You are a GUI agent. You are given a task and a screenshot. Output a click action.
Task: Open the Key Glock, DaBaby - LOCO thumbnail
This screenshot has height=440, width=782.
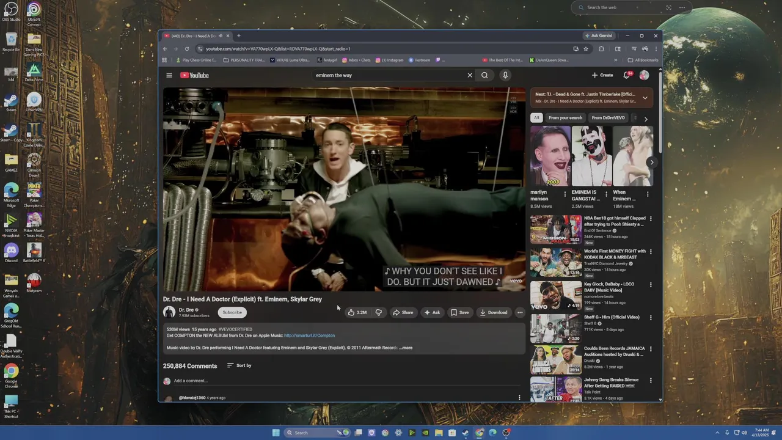[556, 296]
